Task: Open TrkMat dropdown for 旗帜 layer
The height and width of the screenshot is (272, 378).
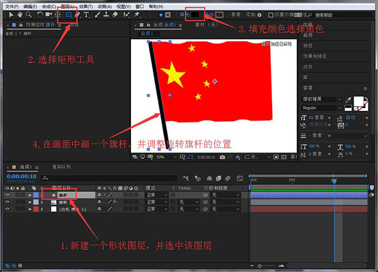Action: coord(189,202)
